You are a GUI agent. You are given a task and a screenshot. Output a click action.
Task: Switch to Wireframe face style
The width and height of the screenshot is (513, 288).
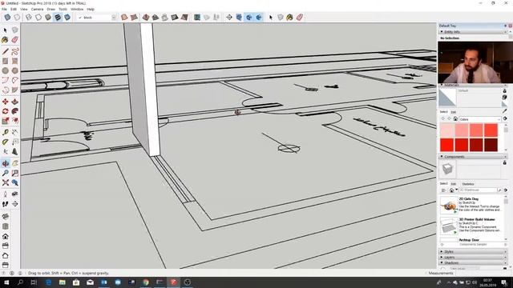pos(29,18)
